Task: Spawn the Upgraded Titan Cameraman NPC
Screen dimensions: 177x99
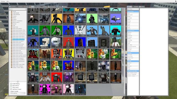Action: [x=80, y=89]
